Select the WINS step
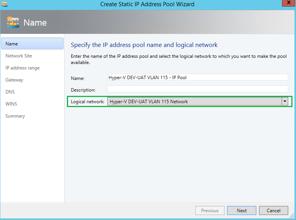The width and height of the screenshot is (296, 220). coord(11,104)
